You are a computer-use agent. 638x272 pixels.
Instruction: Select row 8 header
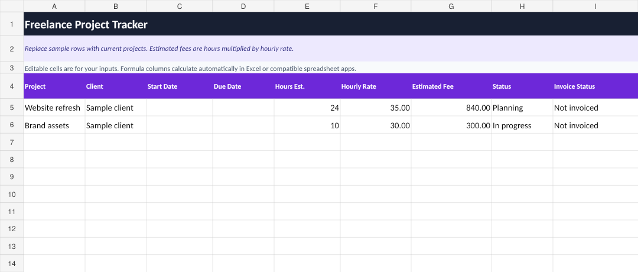tap(12, 160)
